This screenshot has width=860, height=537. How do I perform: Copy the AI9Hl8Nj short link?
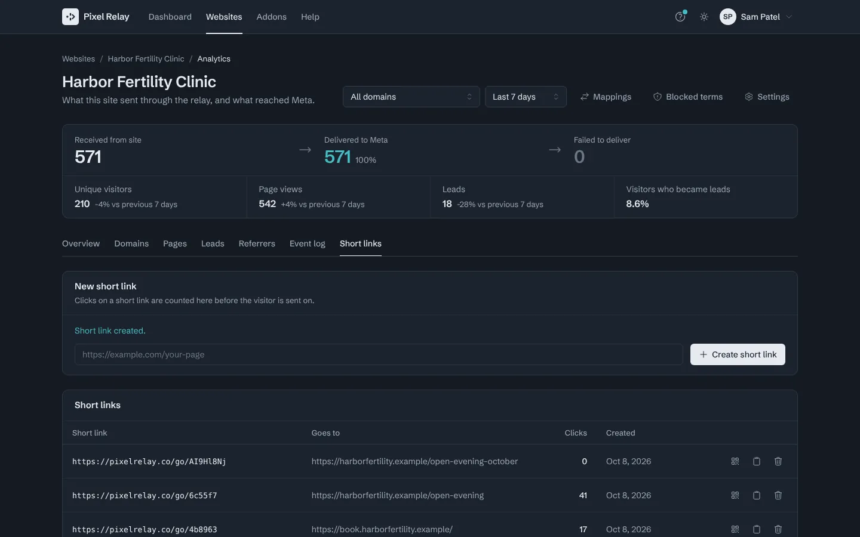tap(757, 461)
